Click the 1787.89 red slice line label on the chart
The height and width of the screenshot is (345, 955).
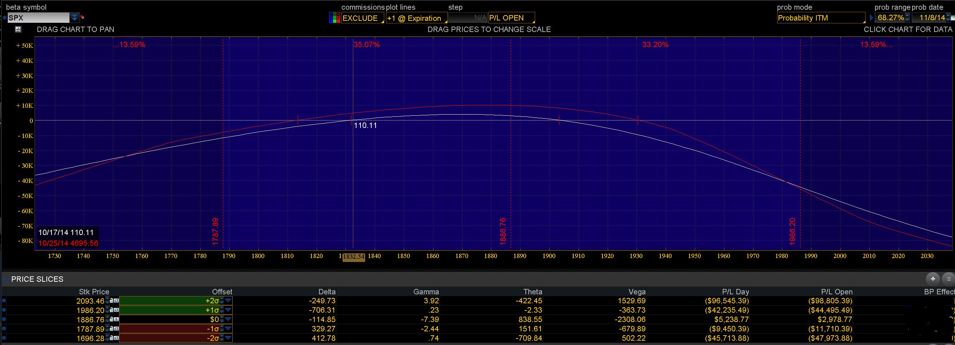pos(215,231)
